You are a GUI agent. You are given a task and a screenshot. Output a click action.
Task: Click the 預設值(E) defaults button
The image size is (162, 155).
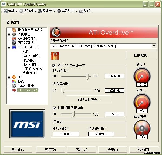[144, 150]
